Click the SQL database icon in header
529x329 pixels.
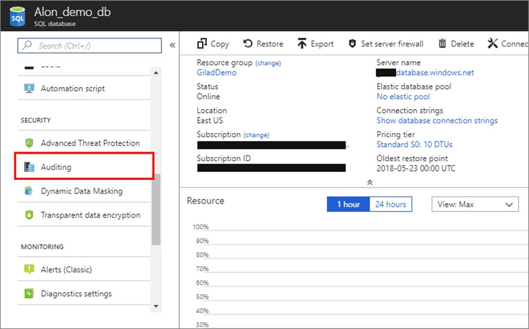[x=17, y=17]
